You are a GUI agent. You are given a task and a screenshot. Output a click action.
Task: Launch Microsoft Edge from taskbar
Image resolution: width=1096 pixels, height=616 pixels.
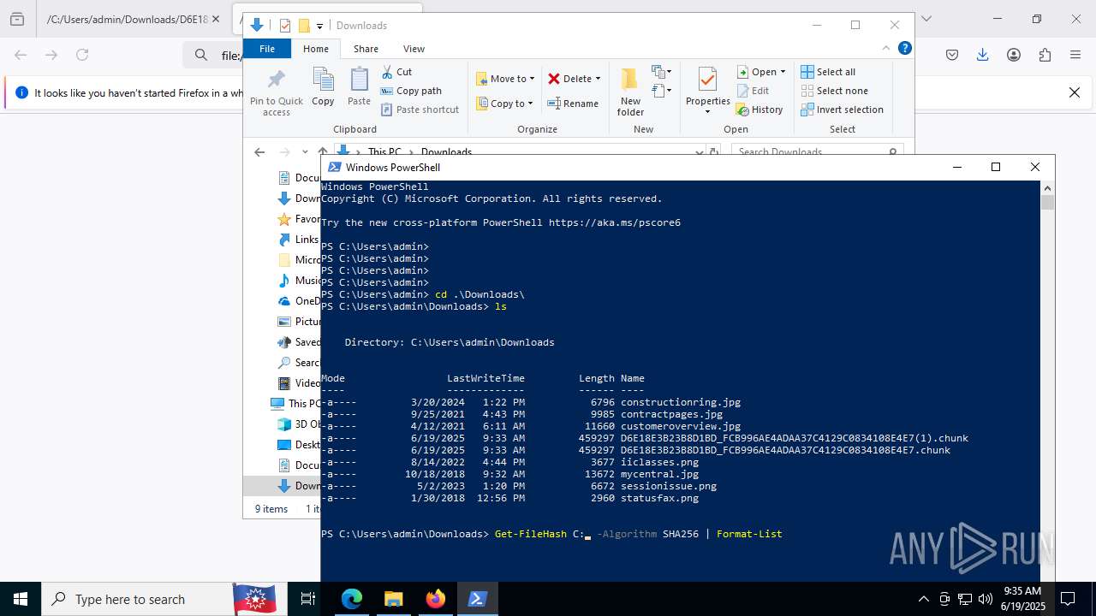click(352, 599)
